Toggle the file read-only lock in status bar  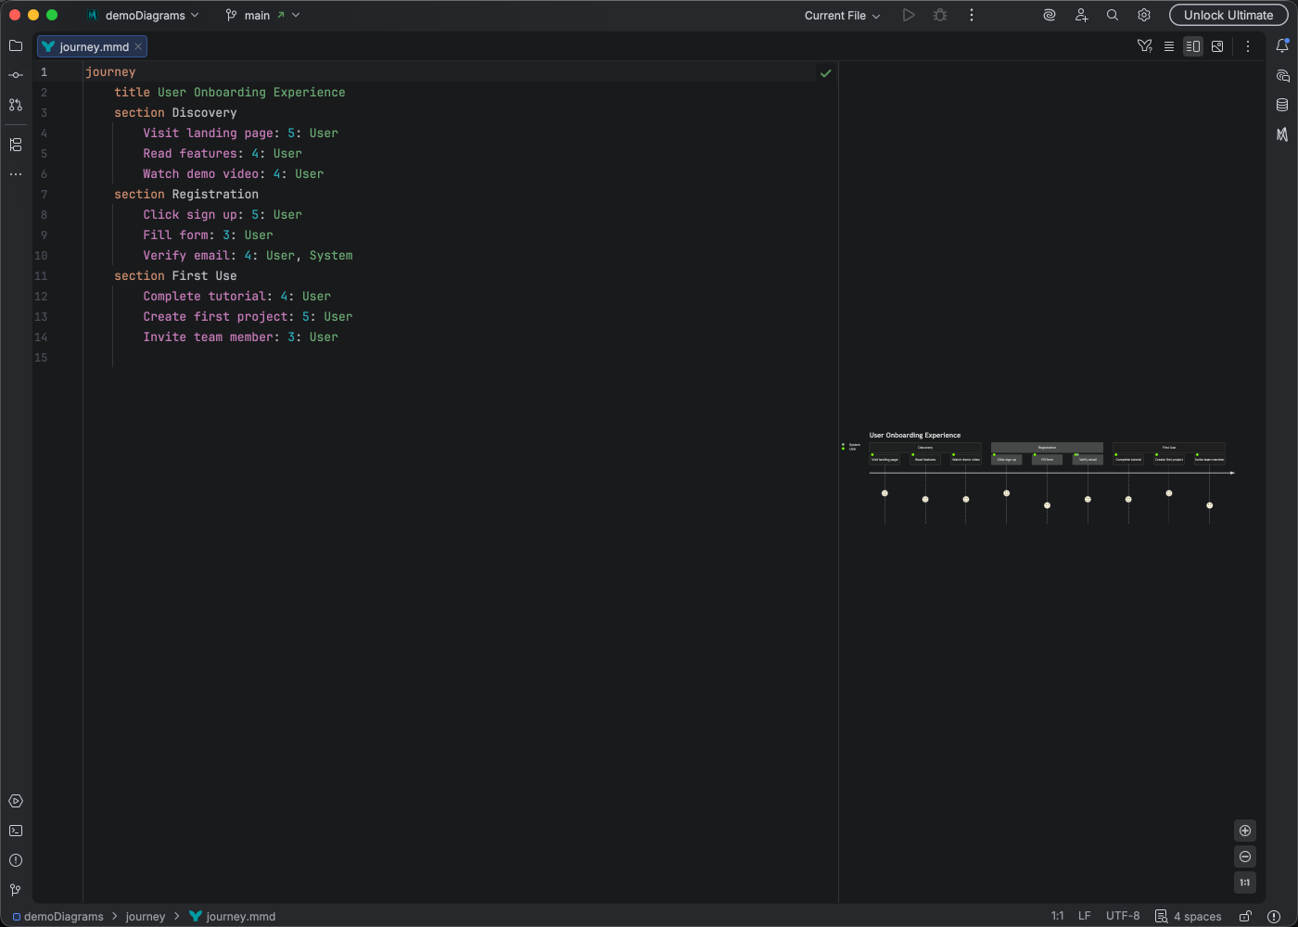1245,916
